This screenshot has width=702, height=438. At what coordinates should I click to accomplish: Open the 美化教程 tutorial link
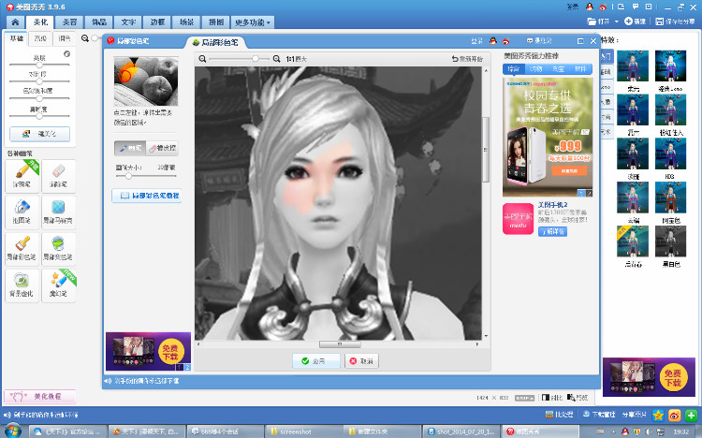[40, 396]
